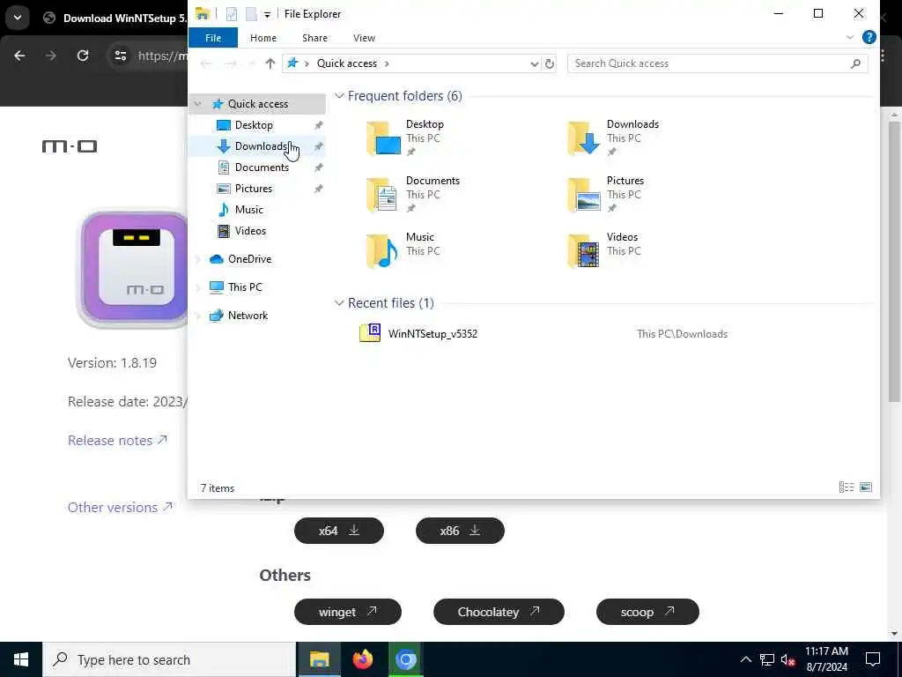Open the winget install link

[x=347, y=612]
